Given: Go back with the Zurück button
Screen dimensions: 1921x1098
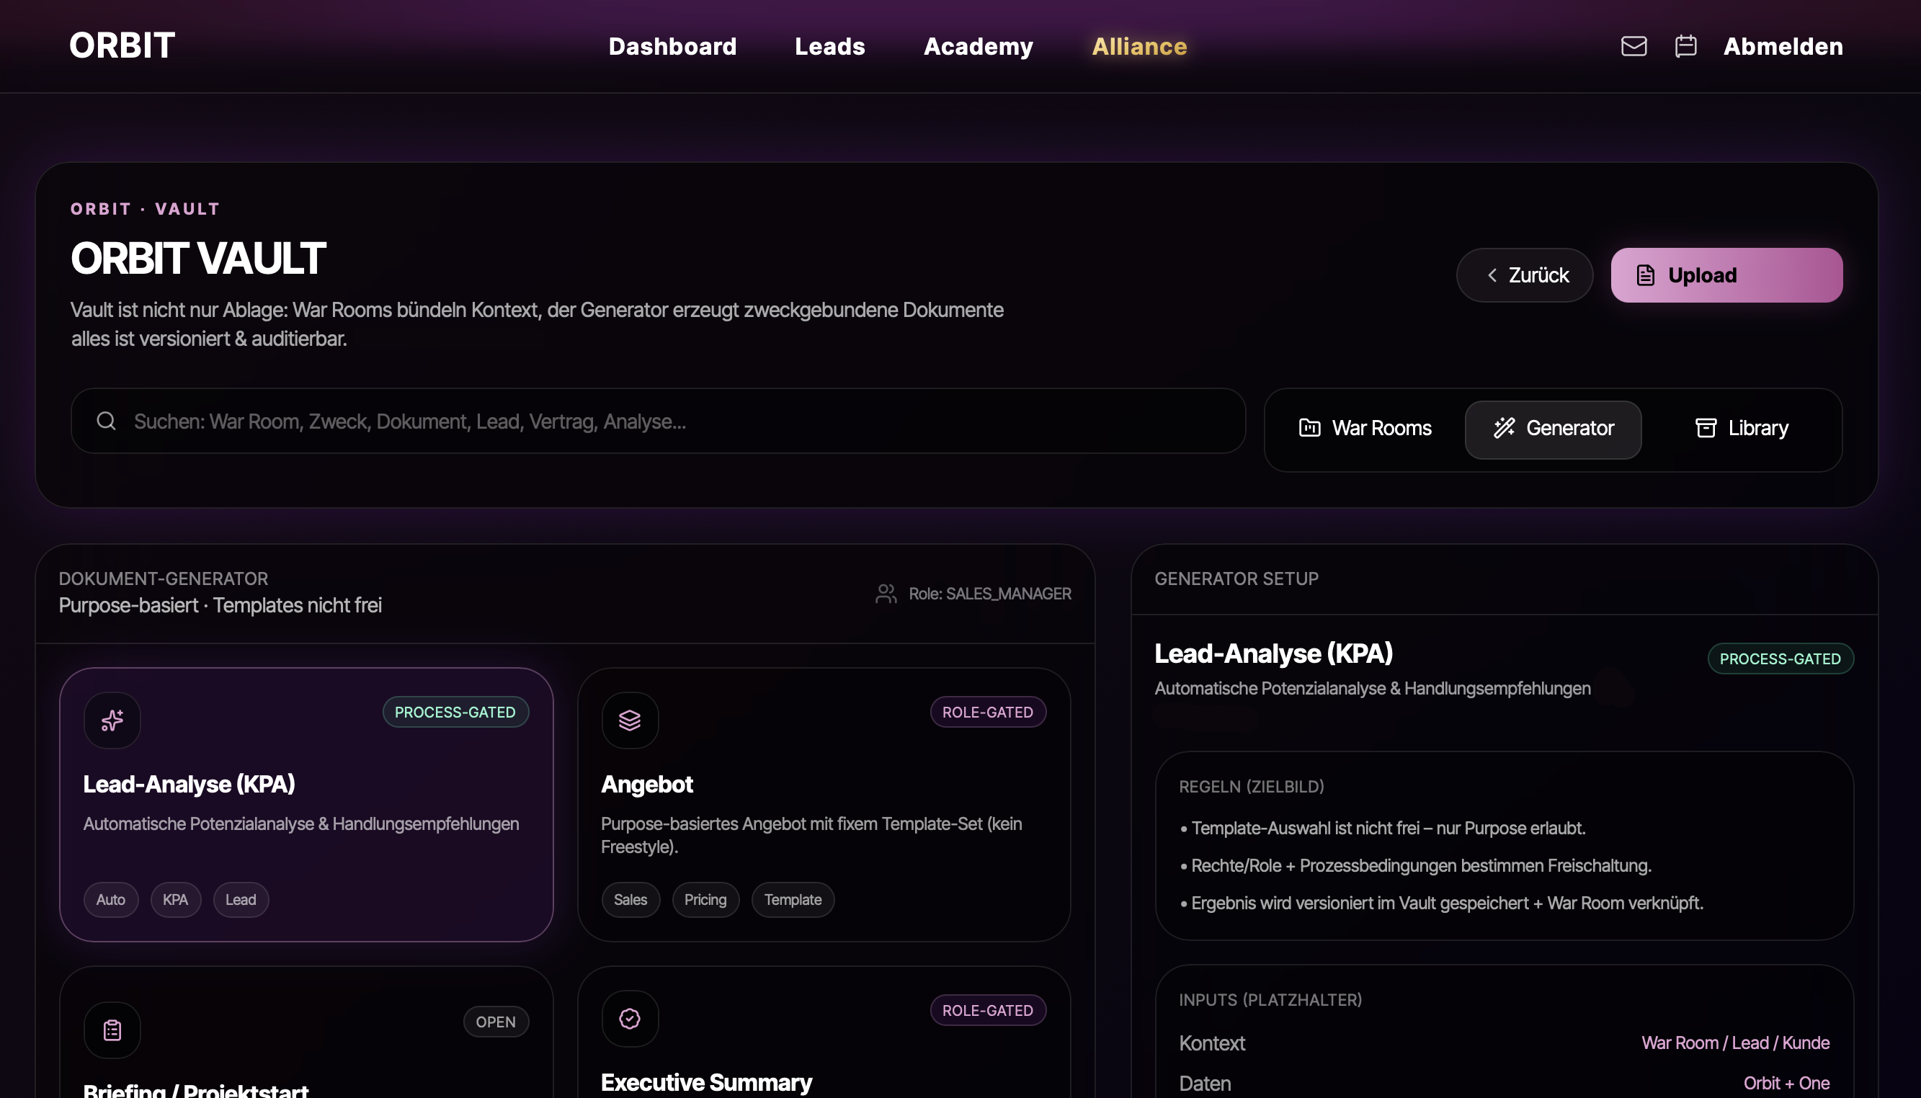Looking at the screenshot, I should (x=1524, y=275).
